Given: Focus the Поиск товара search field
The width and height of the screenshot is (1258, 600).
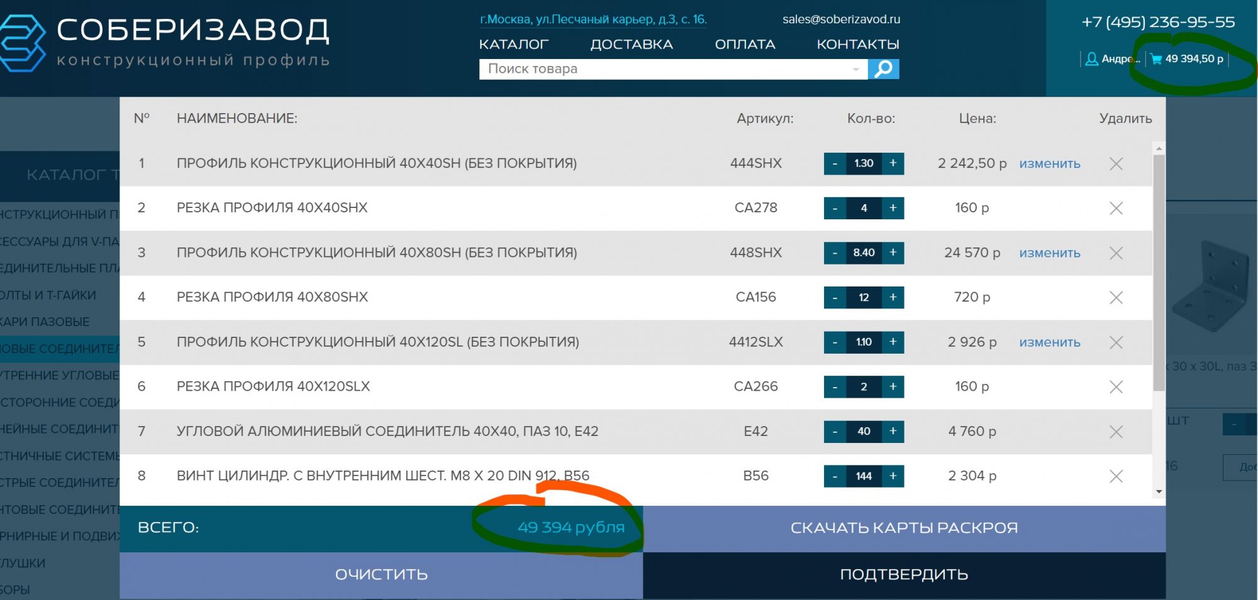Looking at the screenshot, I should point(660,69).
